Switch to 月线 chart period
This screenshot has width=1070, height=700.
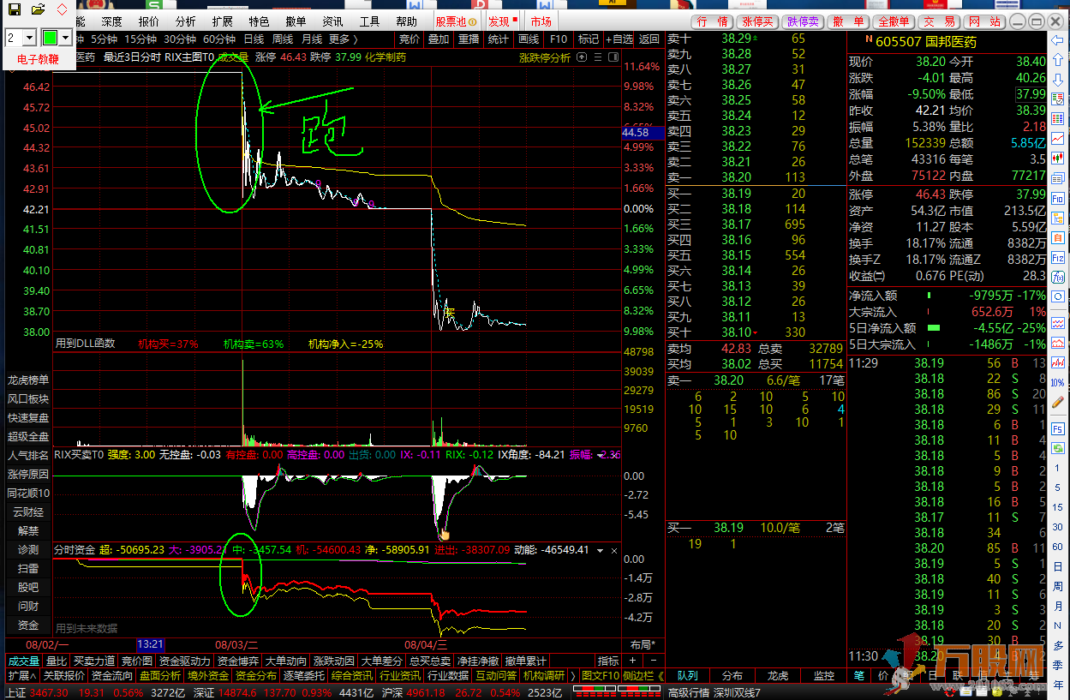point(311,39)
